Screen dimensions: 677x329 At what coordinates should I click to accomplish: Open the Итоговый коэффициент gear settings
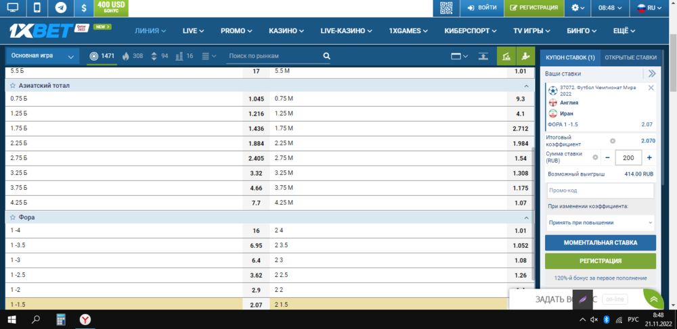(612, 141)
